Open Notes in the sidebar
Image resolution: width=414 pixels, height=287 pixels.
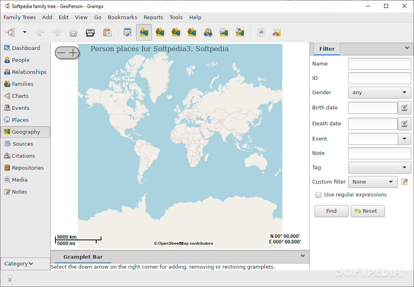pyautogui.click(x=25, y=192)
